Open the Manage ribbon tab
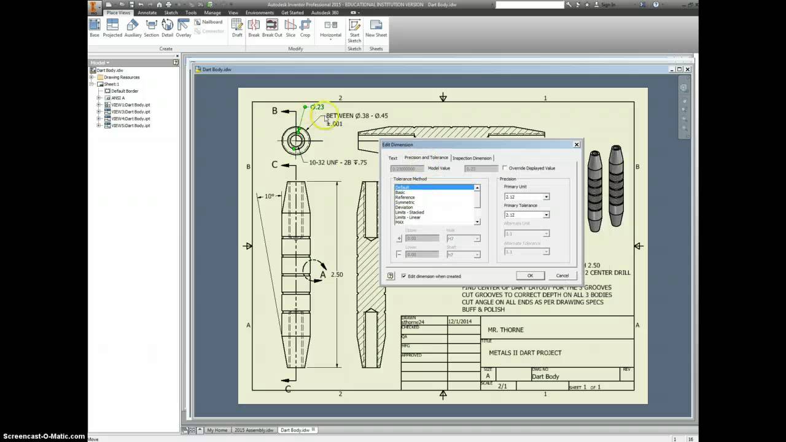The width and height of the screenshot is (786, 442). point(212,12)
